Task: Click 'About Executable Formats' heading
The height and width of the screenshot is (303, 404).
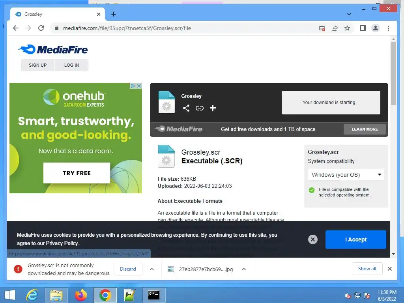Action: click(190, 201)
